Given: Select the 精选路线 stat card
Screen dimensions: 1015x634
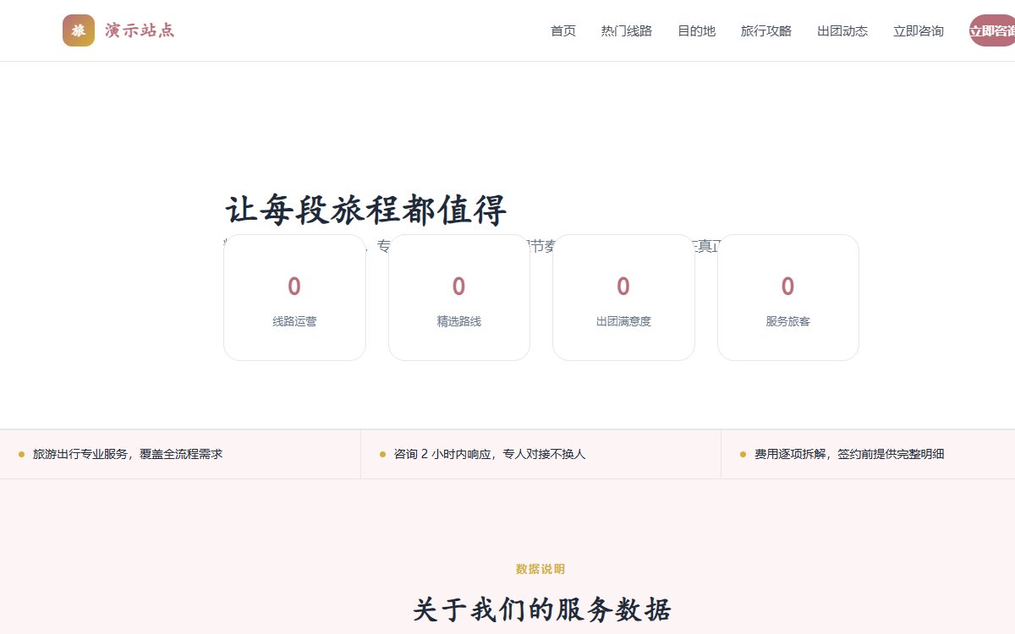Looking at the screenshot, I should tap(459, 298).
